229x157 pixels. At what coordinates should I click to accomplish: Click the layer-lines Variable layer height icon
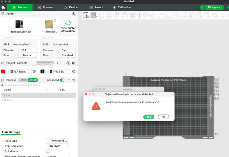click(x=133, y=15)
